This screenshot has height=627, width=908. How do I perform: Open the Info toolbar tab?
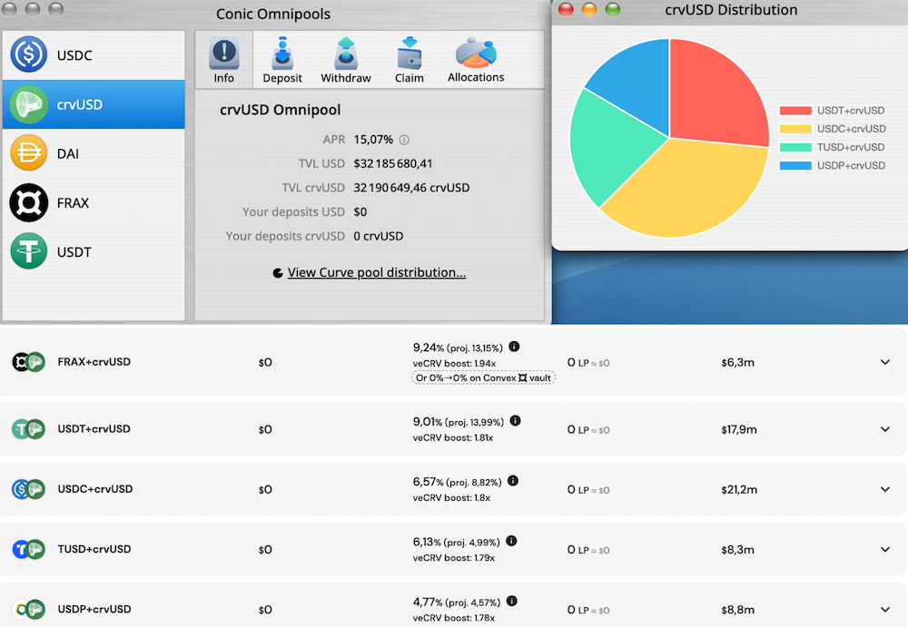tap(223, 60)
